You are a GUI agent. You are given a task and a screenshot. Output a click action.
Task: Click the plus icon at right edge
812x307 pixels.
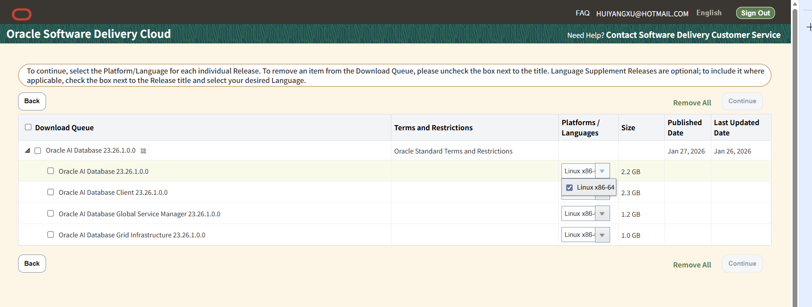(x=809, y=27)
